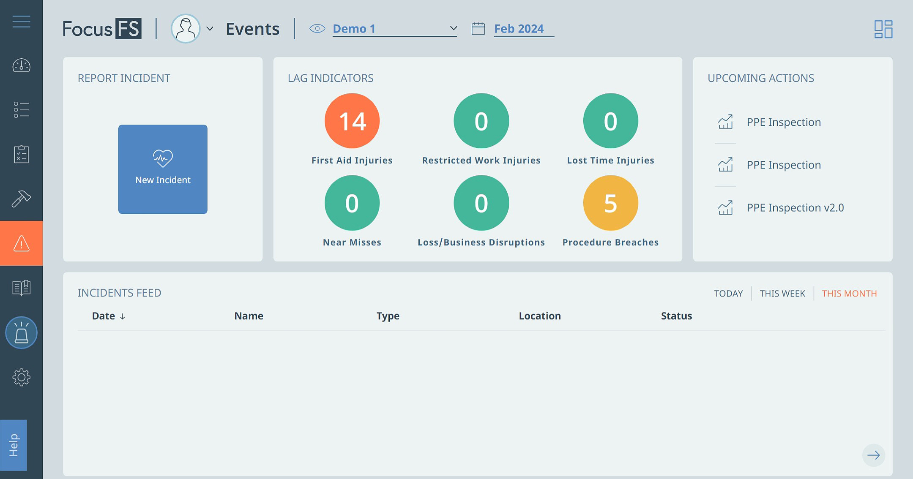Click the next-page arrow in Incidents Feed
Viewport: 913px width, 479px height.
click(x=874, y=455)
